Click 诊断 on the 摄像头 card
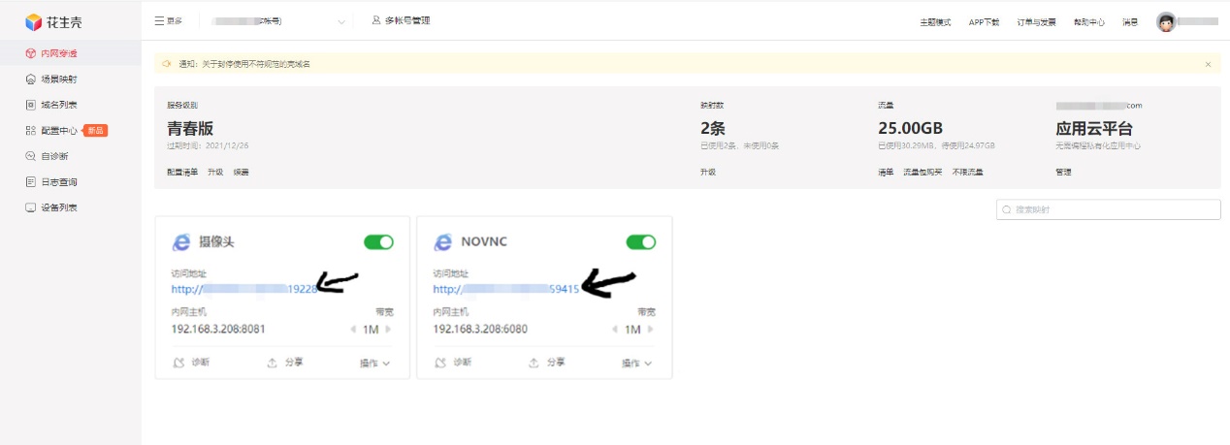This screenshot has height=445, width=1230. (x=191, y=363)
